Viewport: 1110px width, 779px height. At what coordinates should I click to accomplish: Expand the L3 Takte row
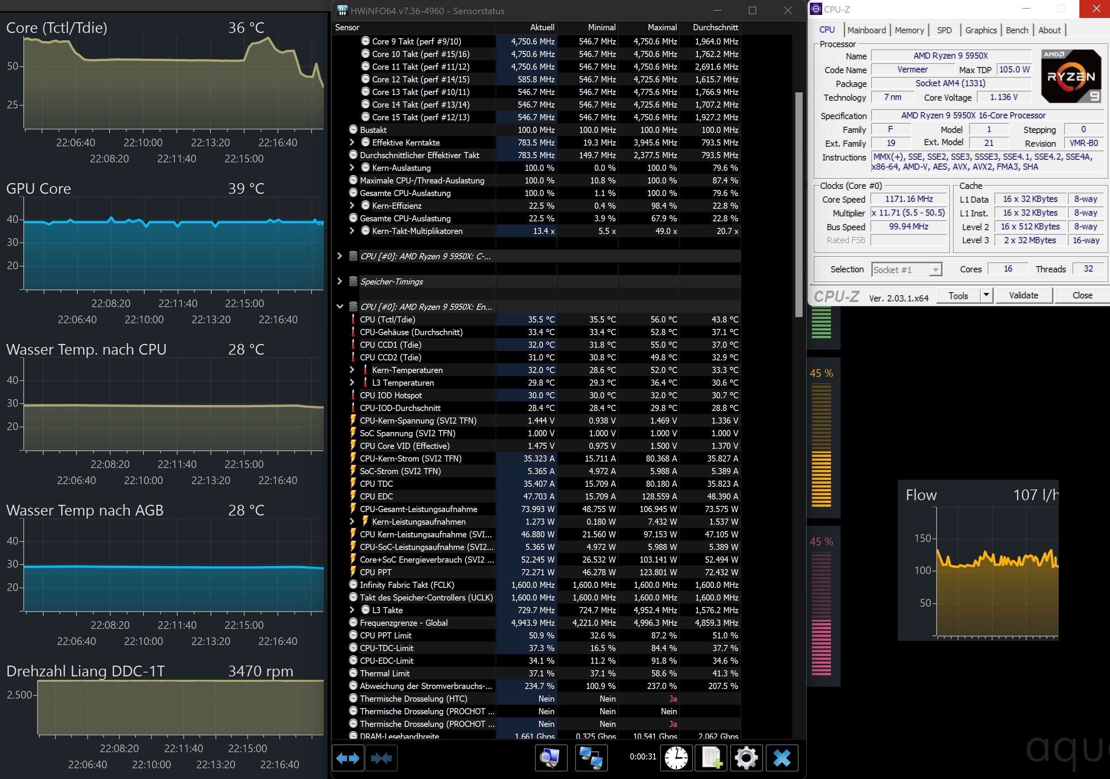tap(352, 610)
